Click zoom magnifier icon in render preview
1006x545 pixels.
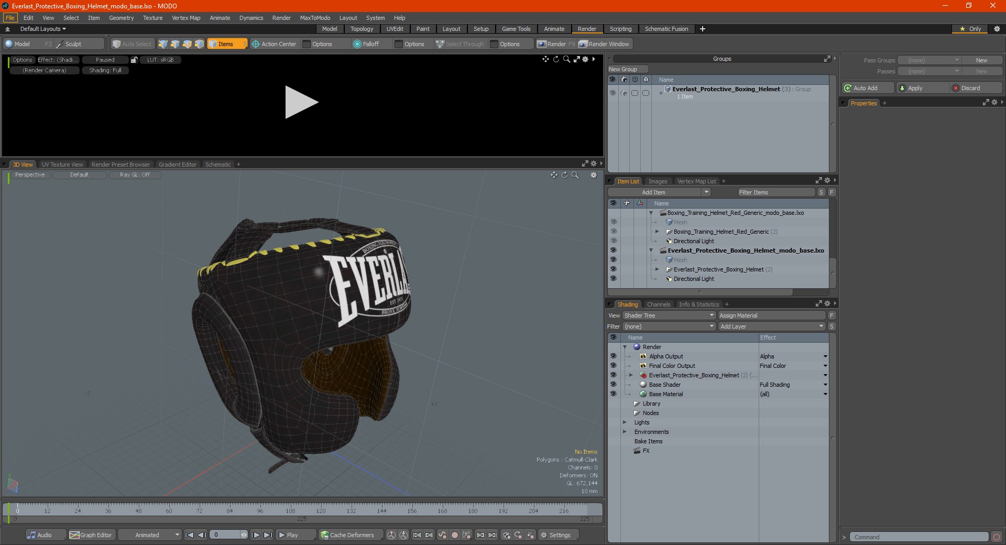click(x=566, y=59)
